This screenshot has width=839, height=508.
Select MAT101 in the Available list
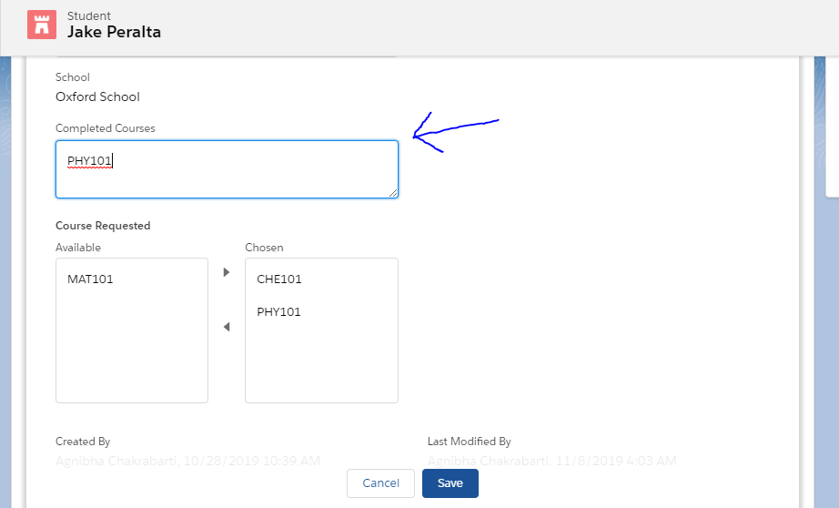click(x=90, y=279)
